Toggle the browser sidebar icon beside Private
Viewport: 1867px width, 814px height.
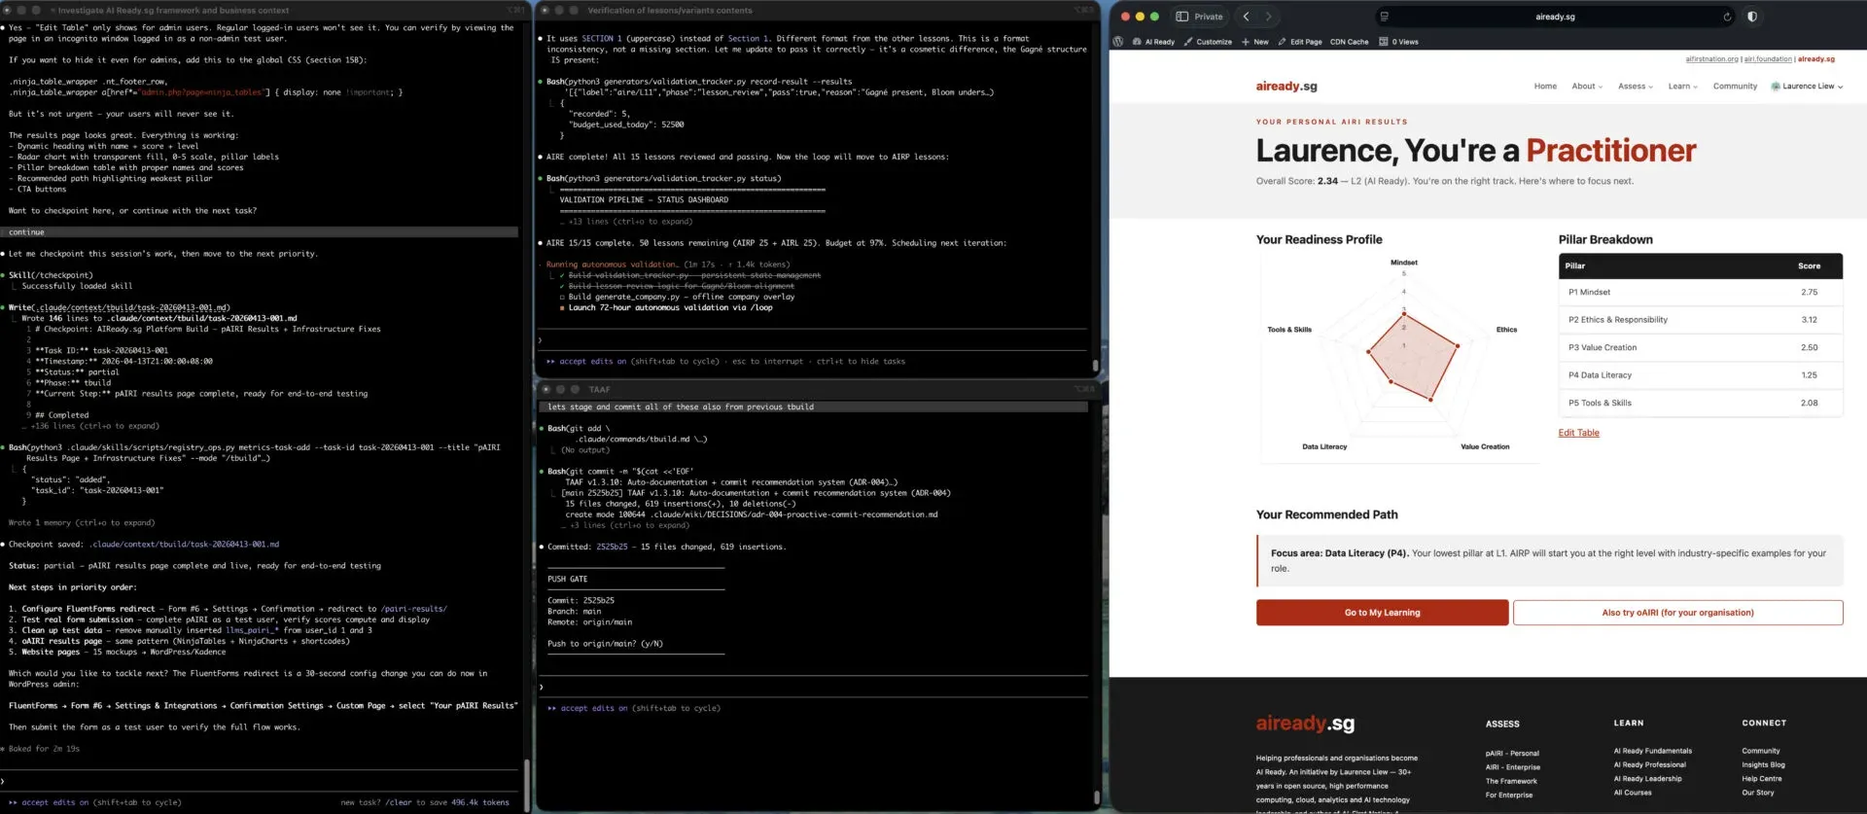tap(1181, 17)
